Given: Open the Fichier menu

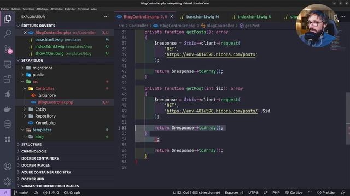Looking at the screenshot, I should pos(5,9).
